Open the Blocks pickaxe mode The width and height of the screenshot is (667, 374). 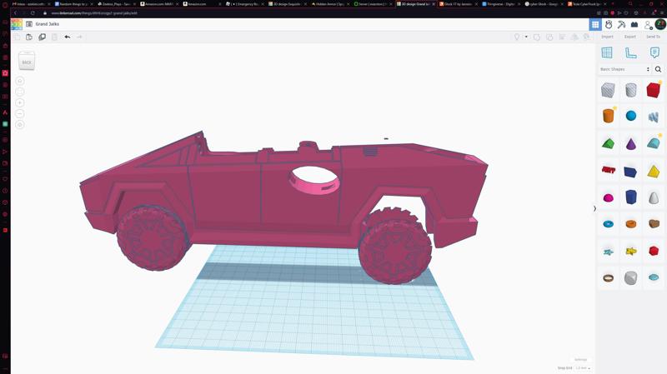click(x=621, y=25)
